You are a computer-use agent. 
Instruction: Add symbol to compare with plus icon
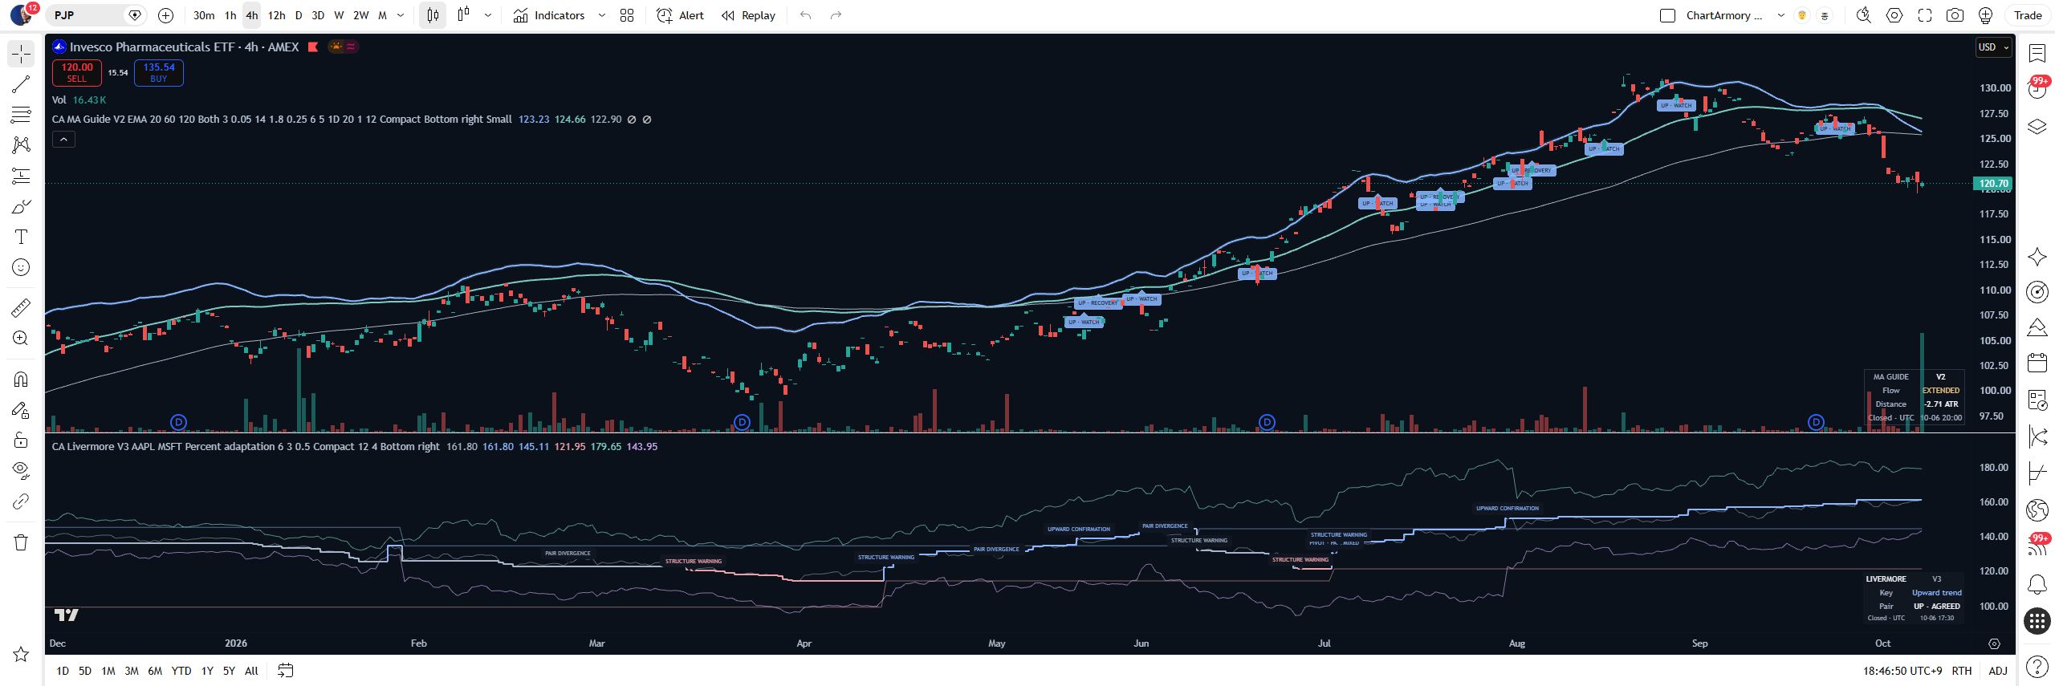pyautogui.click(x=165, y=15)
